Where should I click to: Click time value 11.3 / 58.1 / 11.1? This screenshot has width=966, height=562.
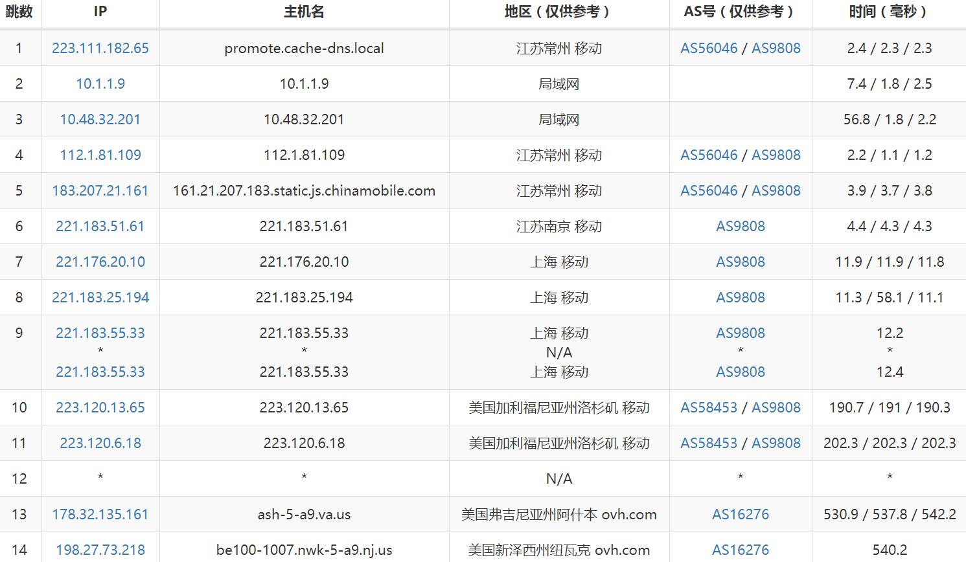coord(890,297)
